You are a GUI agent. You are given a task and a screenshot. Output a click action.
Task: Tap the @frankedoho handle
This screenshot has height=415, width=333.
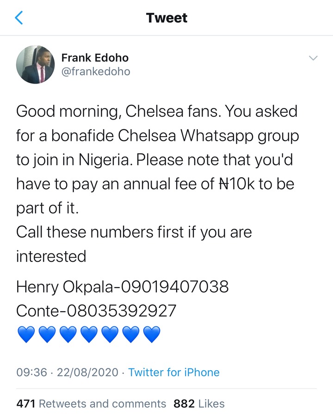pos(96,72)
